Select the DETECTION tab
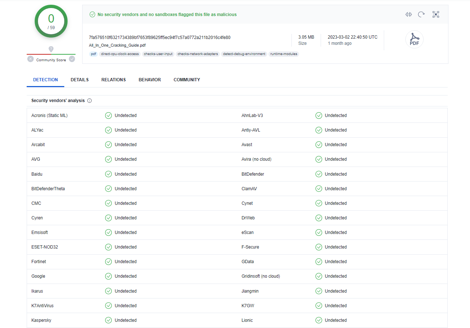470x328 pixels. pos(45,80)
